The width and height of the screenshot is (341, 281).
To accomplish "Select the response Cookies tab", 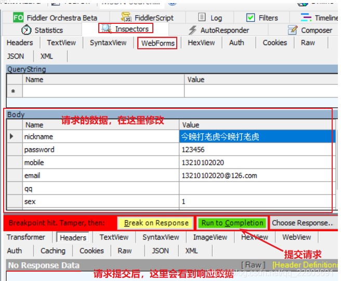I will point(91,250).
